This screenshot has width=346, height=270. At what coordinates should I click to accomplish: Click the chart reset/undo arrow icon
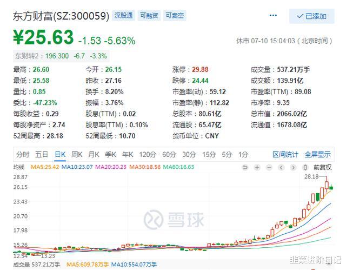245,168
